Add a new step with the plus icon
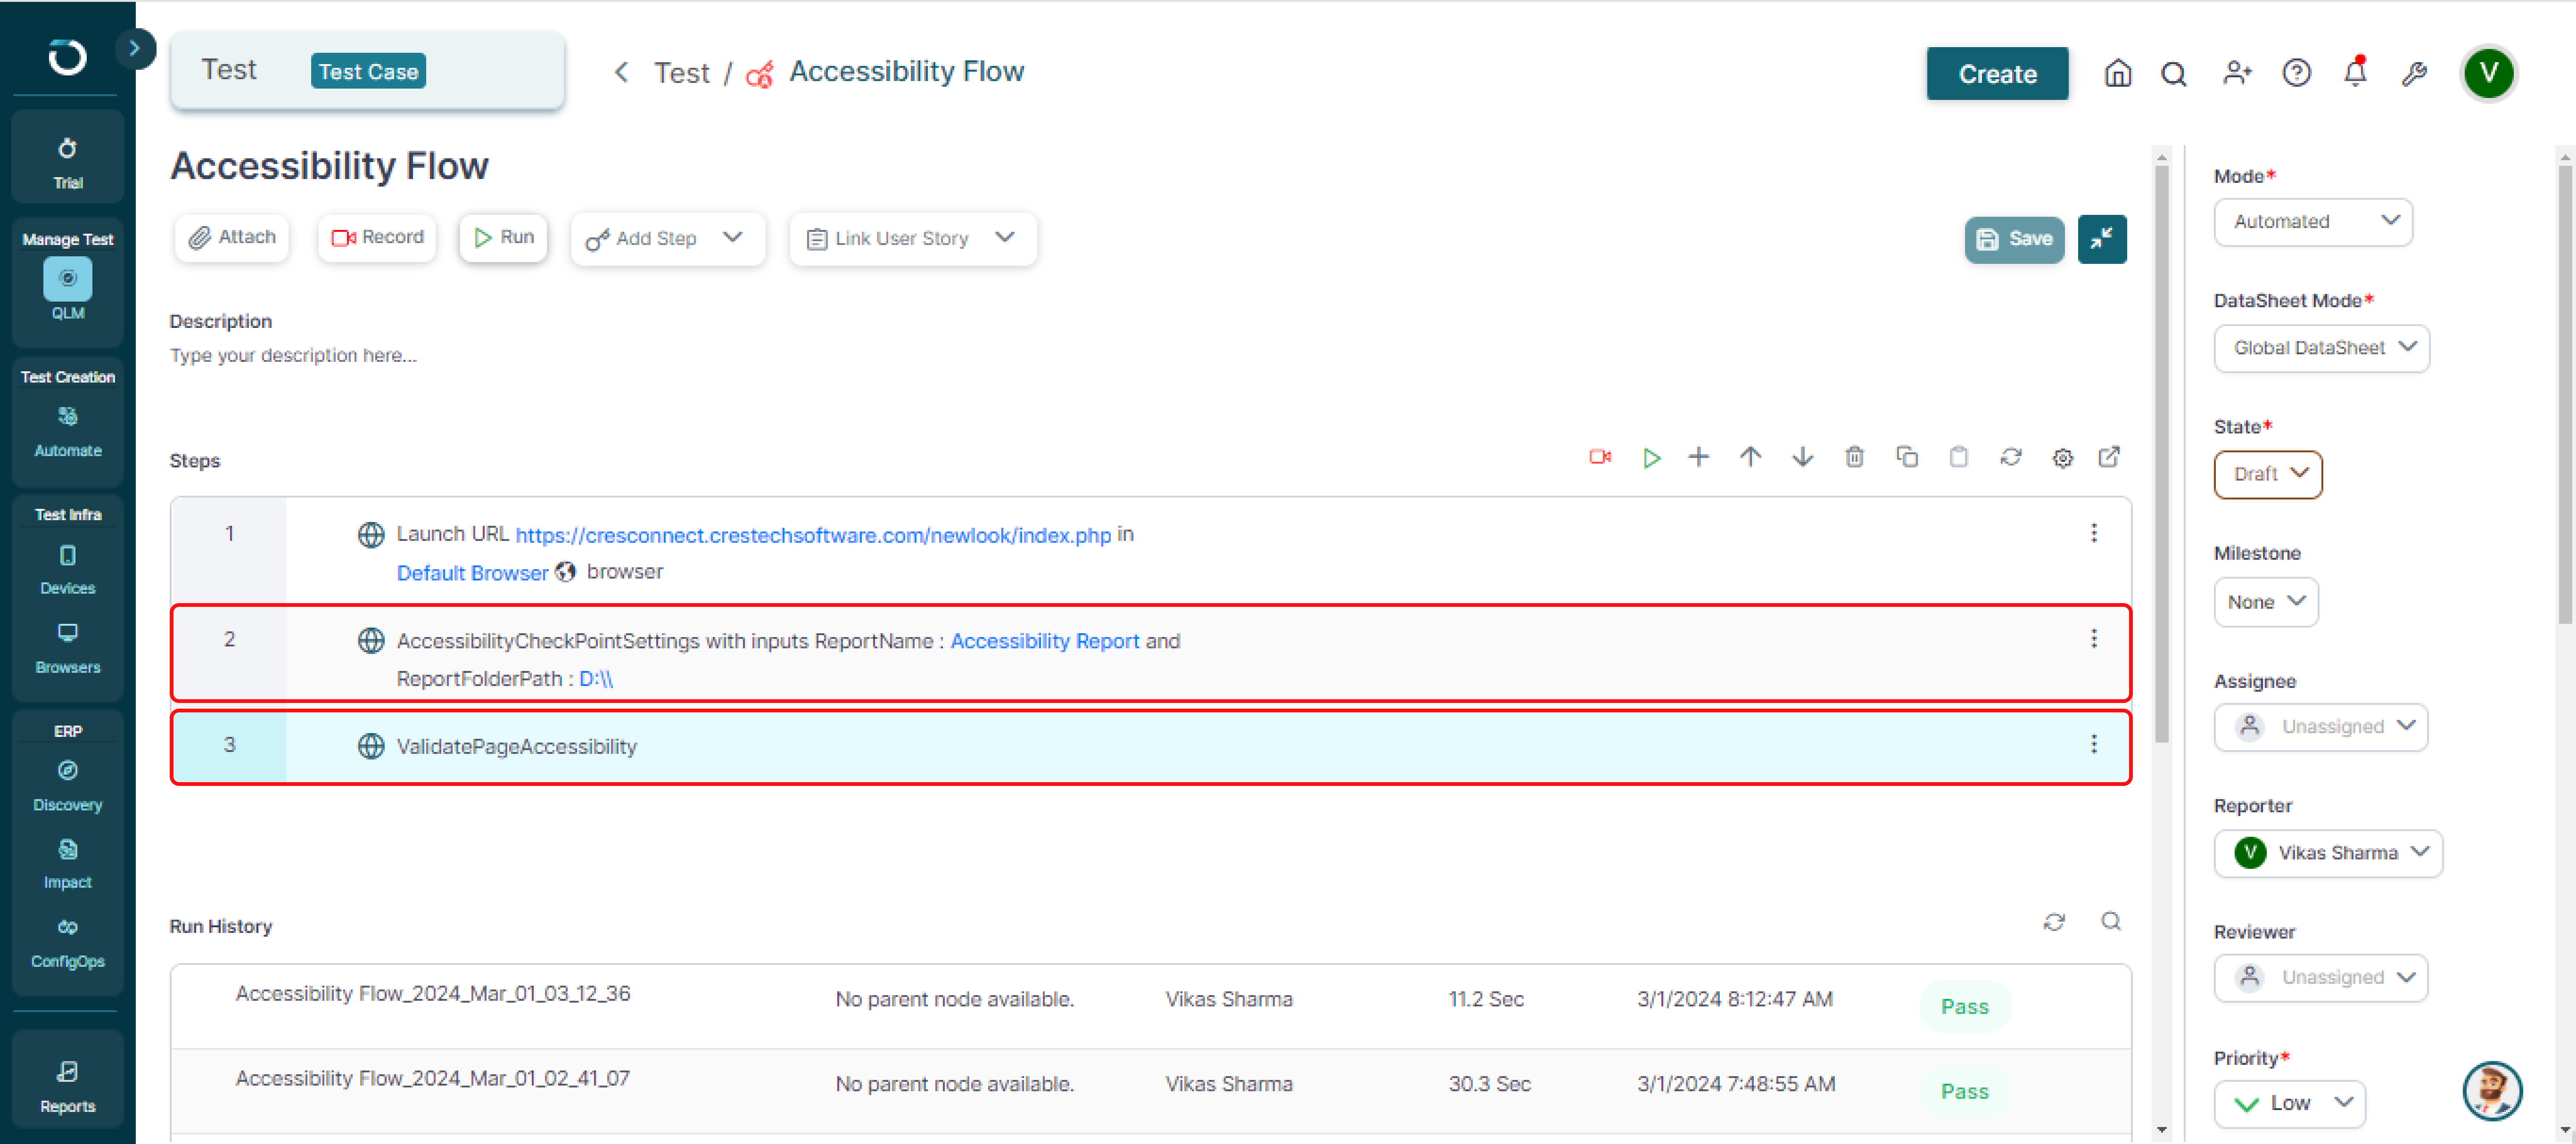 pyautogui.click(x=1699, y=458)
